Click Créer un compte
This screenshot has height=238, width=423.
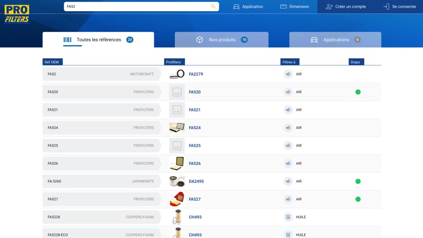click(x=346, y=7)
